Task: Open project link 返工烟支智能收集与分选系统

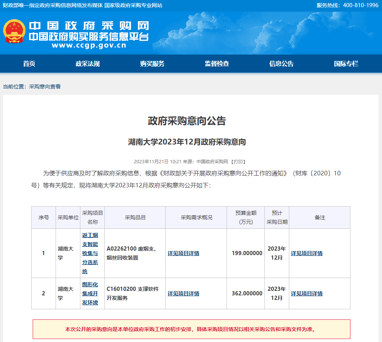Action: click(x=90, y=253)
